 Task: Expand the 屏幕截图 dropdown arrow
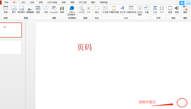click(x=30, y=15)
